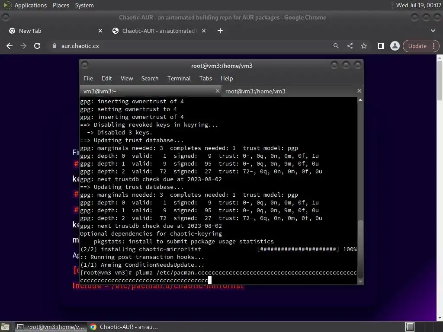Reload the aur.chaotic.cx page

tap(37, 46)
